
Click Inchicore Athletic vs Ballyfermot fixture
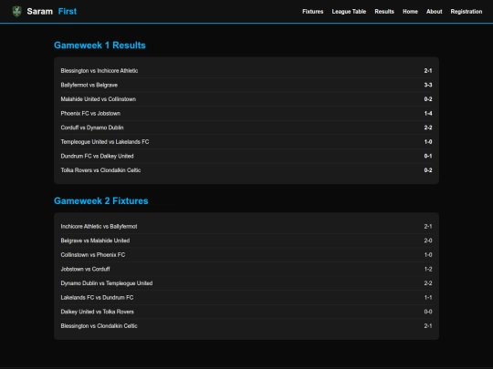(246, 227)
